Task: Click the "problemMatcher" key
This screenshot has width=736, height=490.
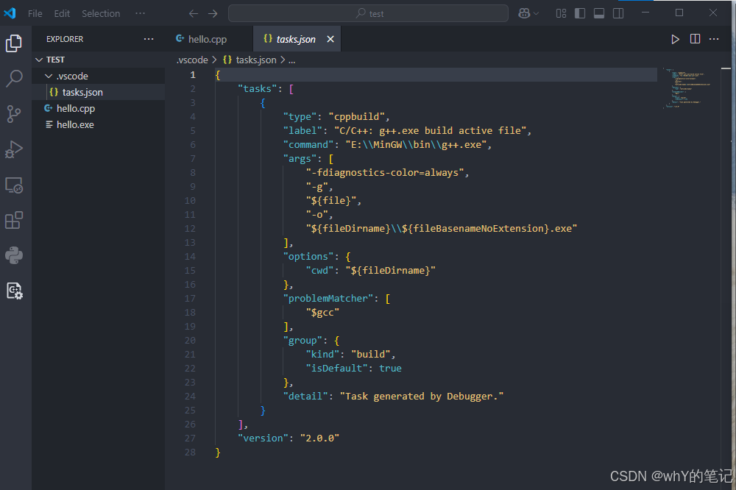Action: (x=328, y=299)
